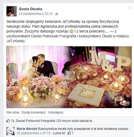
Task: Open the post options chevron menu
Action: pyautogui.click(x=130, y=8)
